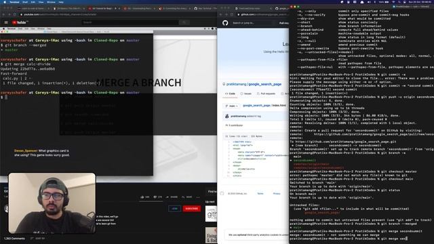The height and width of the screenshot is (244, 434).
Task: Open the more actions ellipsis under video
Action: [x=198, y=197]
